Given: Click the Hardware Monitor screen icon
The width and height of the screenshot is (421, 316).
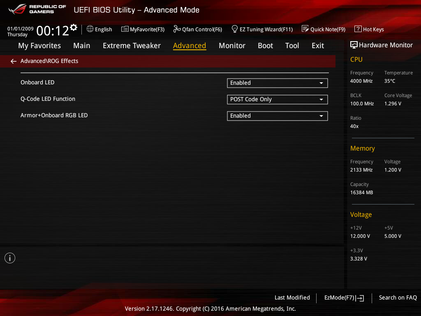Looking at the screenshot, I should point(354,45).
